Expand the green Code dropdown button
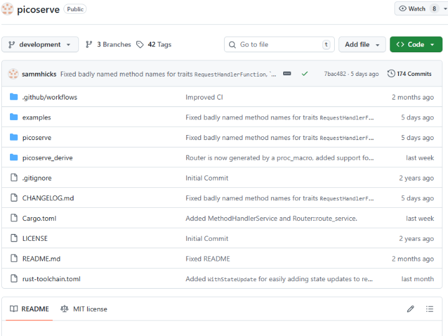448x336 pixels. pos(416,44)
